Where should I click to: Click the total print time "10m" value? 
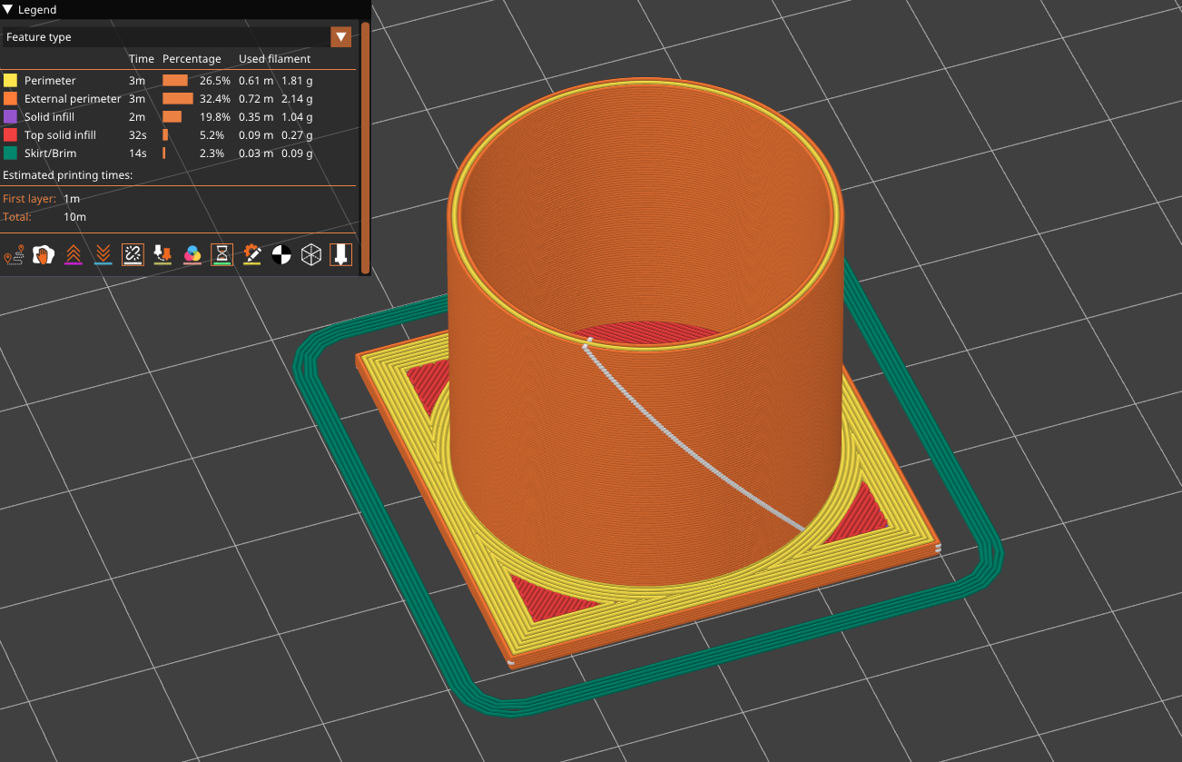click(74, 216)
